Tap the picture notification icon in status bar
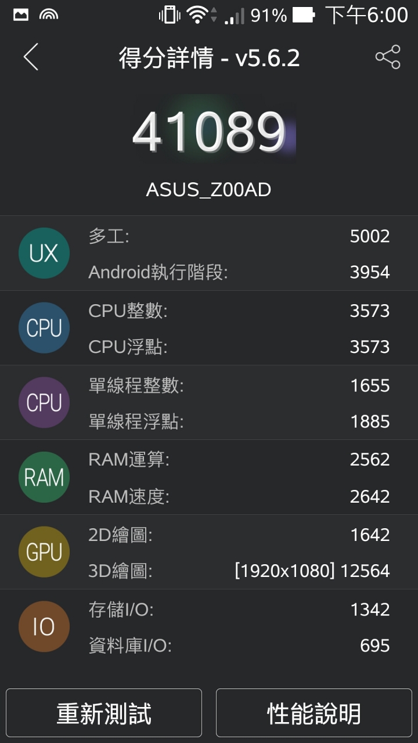 pyautogui.click(x=21, y=15)
